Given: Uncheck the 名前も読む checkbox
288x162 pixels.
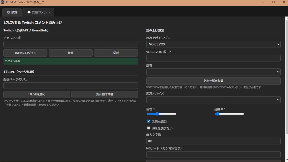Looking at the screenshot, I should [148, 121].
